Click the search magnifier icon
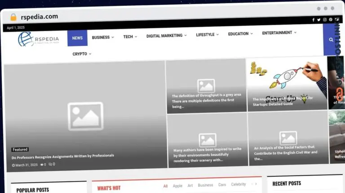Image resolution: width=345 pixels, height=193 pixels. tap(331, 40)
